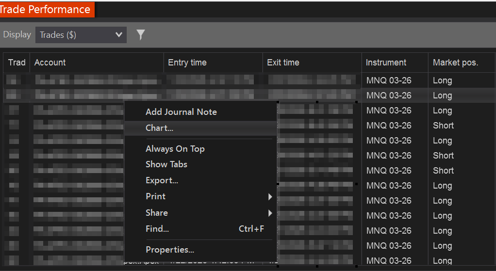Switch to the Trade Performance tab
This screenshot has width=496, height=271.
[46, 9]
